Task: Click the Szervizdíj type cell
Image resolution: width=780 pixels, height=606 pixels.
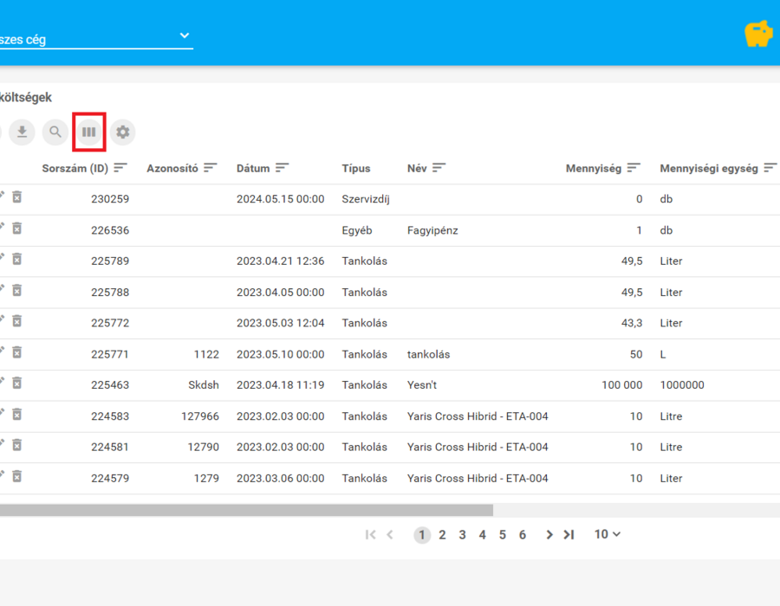Action: 366,199
